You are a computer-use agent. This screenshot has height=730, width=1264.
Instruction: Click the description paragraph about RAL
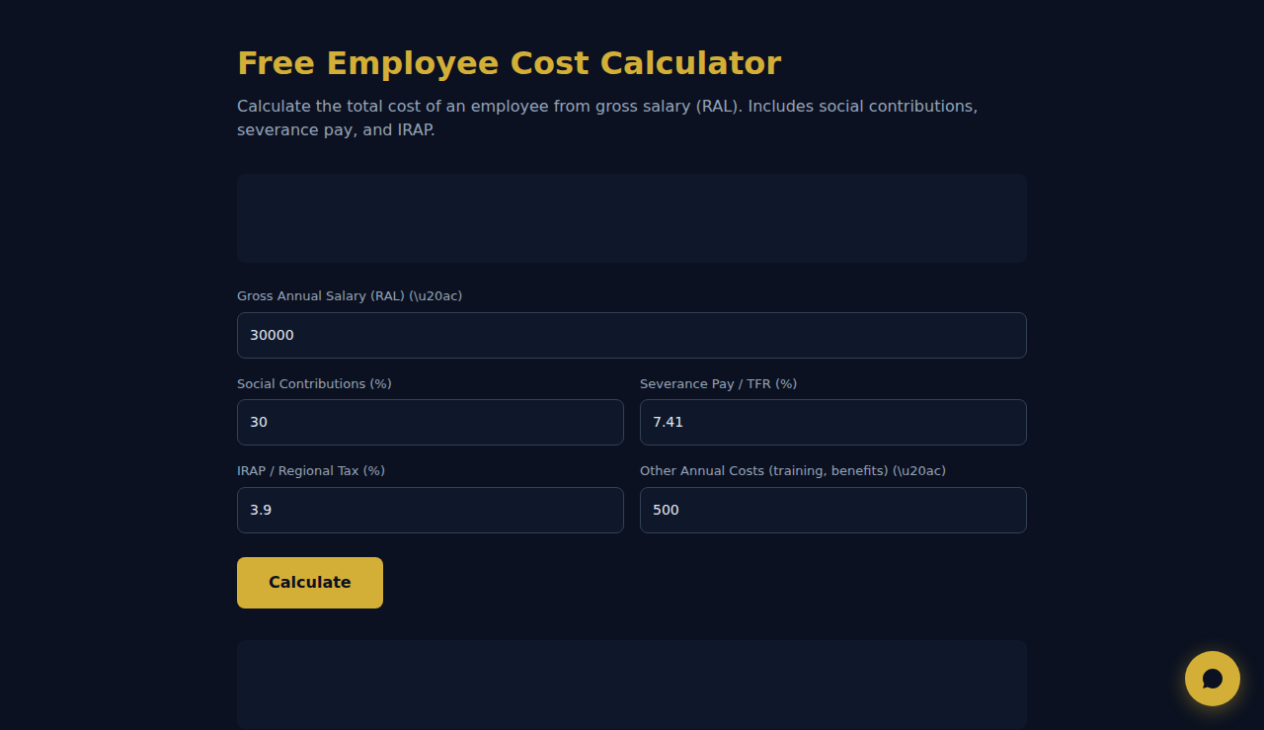(x=607, y=118)
